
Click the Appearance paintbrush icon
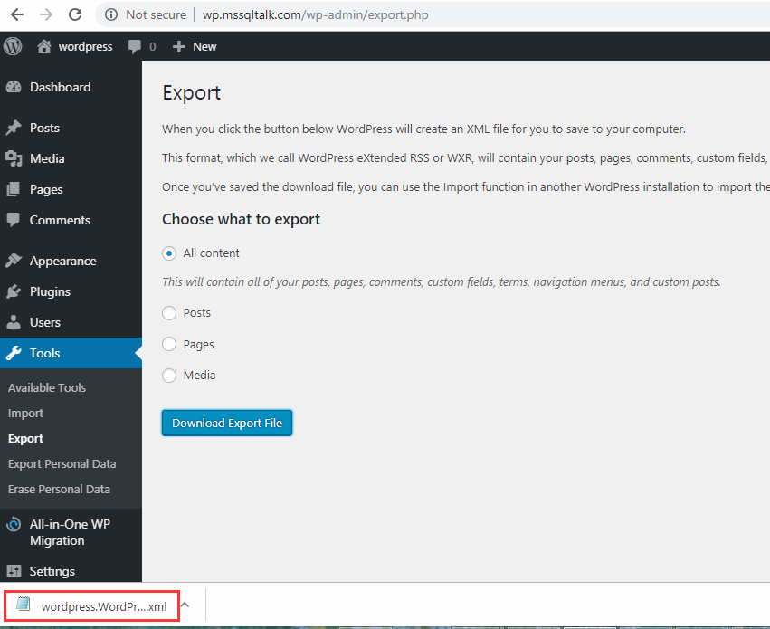coord(14,261)
